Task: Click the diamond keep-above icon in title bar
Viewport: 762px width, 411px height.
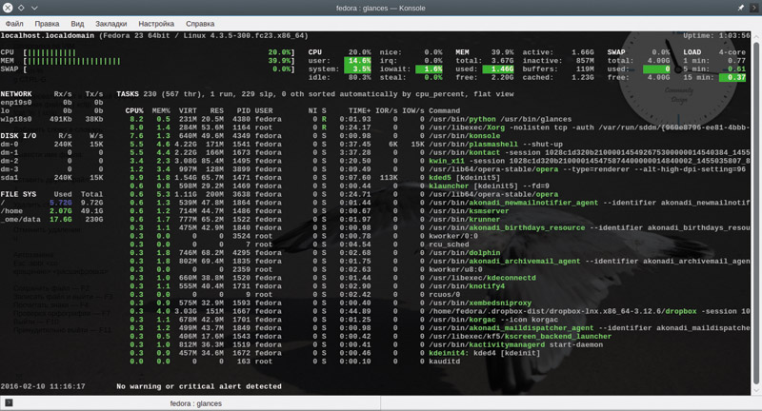Action: coord(21,8)
